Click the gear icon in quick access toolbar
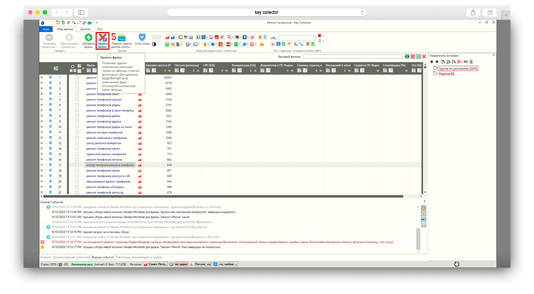The width and height of the screenshot is (534, 294). pos(68,22)
